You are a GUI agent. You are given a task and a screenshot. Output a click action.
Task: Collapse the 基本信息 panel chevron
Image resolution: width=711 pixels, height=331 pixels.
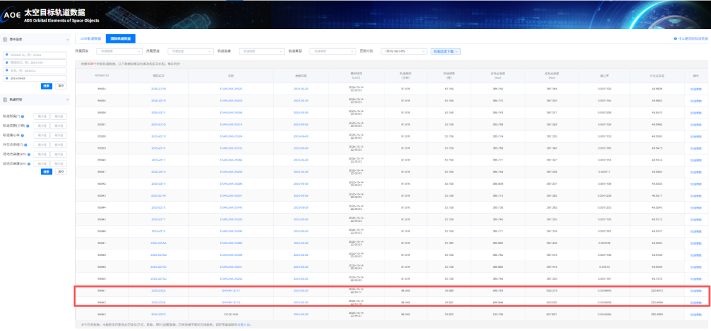pos(68,39)
